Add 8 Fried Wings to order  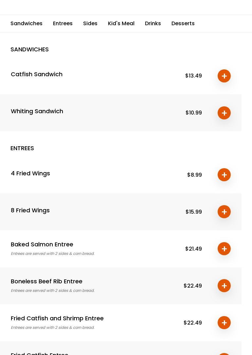pyautogui.click(x=224, y=212)
